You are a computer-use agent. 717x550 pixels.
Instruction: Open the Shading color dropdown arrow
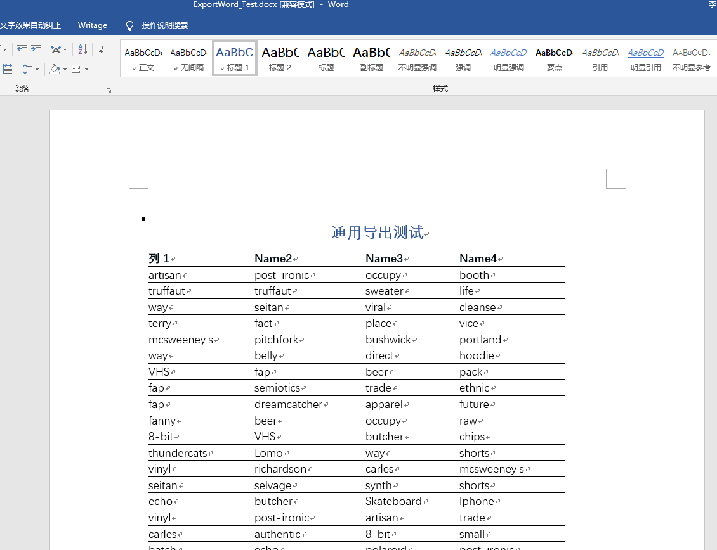coord(65,68)
